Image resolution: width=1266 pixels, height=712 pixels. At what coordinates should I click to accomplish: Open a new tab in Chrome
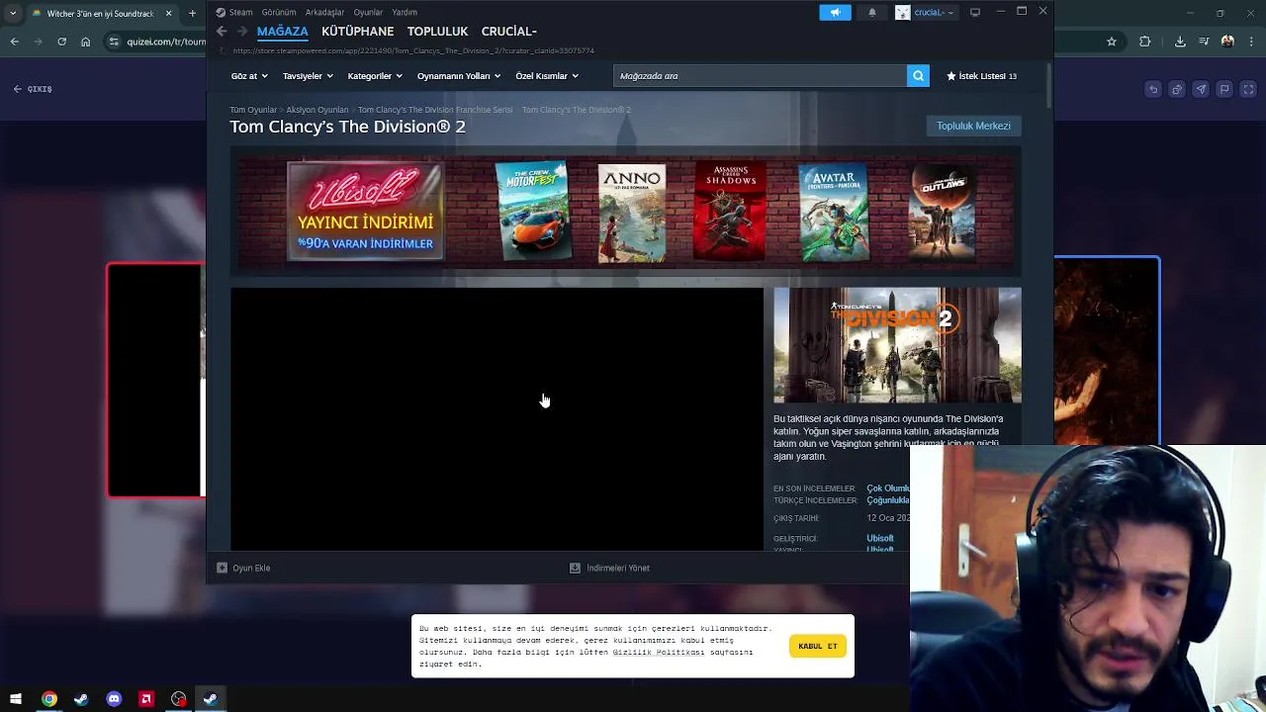[191, 14]
